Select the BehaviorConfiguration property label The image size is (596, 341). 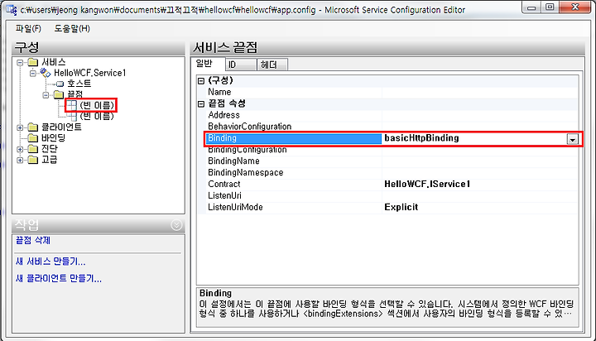249,127
